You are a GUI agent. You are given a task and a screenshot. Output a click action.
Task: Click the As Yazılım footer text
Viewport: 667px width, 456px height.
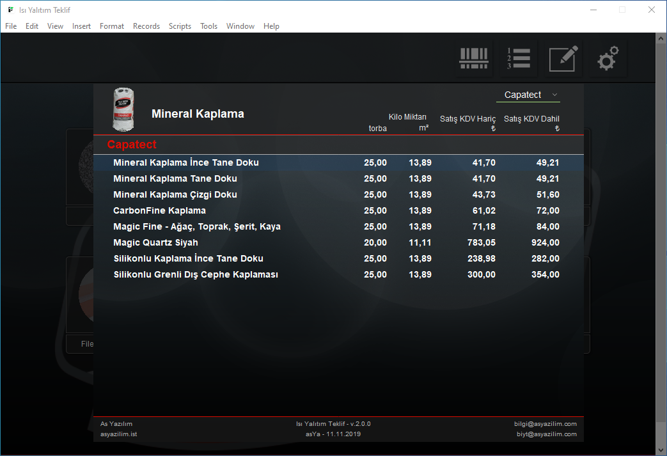pyautogui.click(x=116, y=423)
